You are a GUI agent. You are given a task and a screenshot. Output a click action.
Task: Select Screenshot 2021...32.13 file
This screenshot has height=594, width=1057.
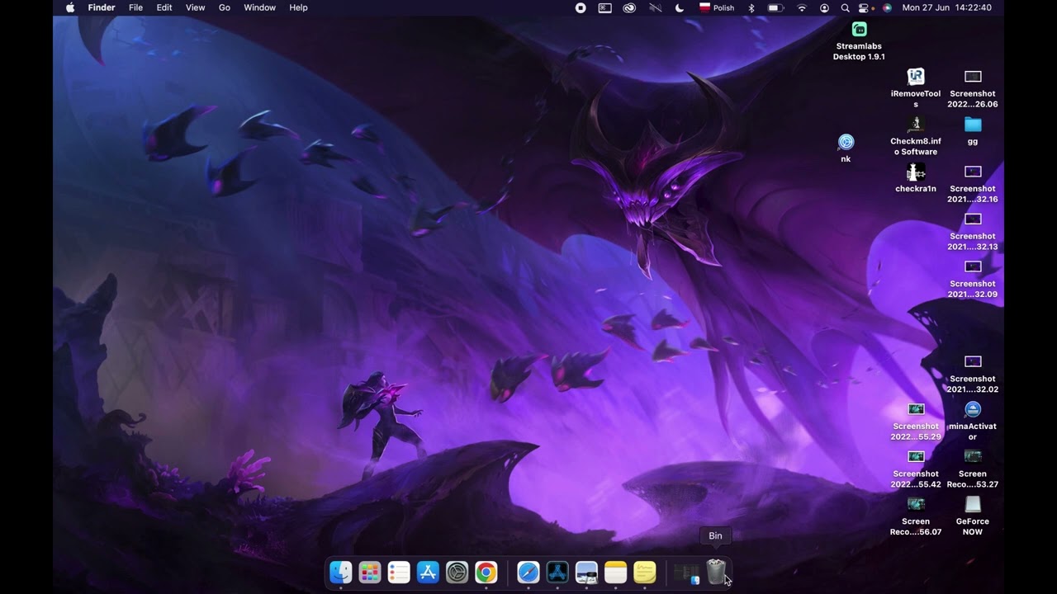(x=973, y=219)
